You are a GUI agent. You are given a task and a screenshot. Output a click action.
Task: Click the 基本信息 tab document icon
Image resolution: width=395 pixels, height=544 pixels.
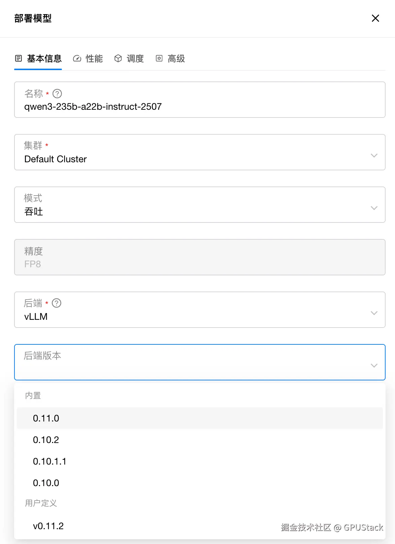[19, 59]
